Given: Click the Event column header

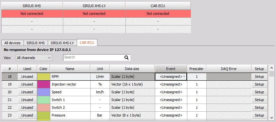Looking at the screenshot, I should point(171,69).
